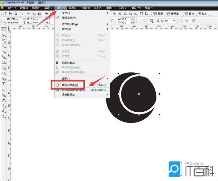The image size is (218, 181).
Task: Click the selection center X marker
Action: tap(139, 94)
